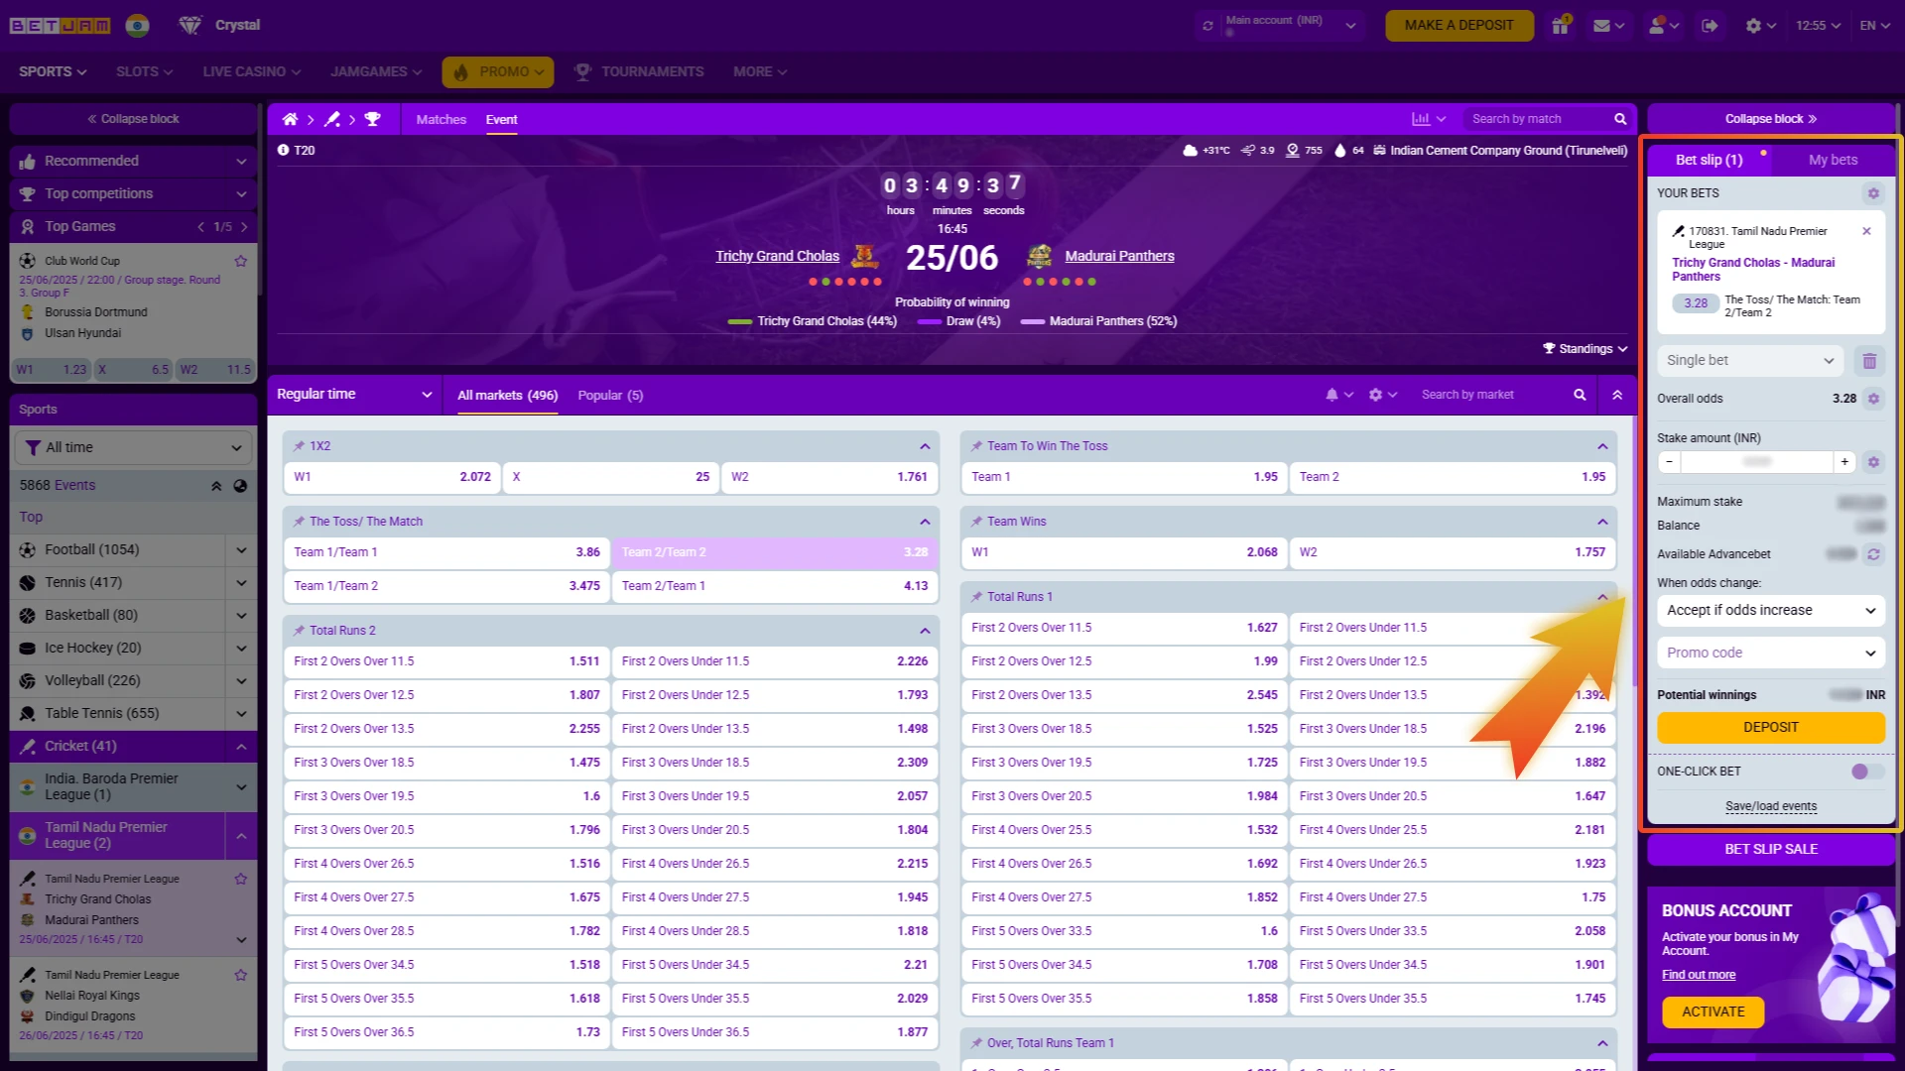Click 'Find out more' under Bonus Account
Viewport: 1905px width, 1071px height.
1698,974
